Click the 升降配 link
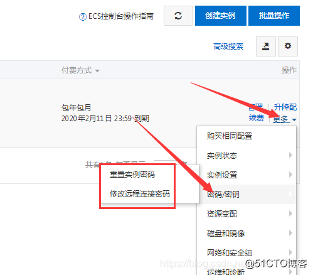The image size is (313, 275). click(285, 107)
